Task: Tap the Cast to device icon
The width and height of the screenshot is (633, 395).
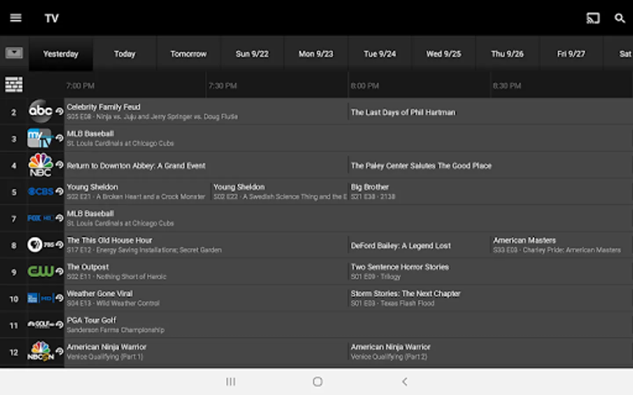Action: coord(593,18)
